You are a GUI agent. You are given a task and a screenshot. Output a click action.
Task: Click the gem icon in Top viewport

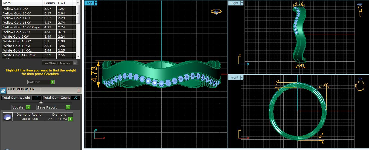click(216, 12)
